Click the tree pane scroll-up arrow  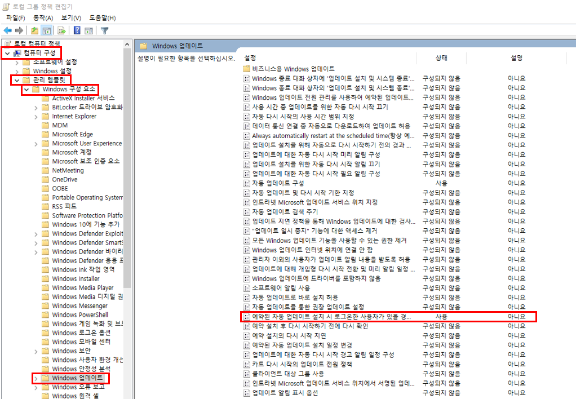click(127, 45)
